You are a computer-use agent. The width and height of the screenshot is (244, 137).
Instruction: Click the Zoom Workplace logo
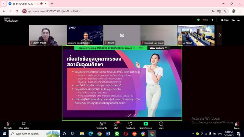click(x=11, y=19)
